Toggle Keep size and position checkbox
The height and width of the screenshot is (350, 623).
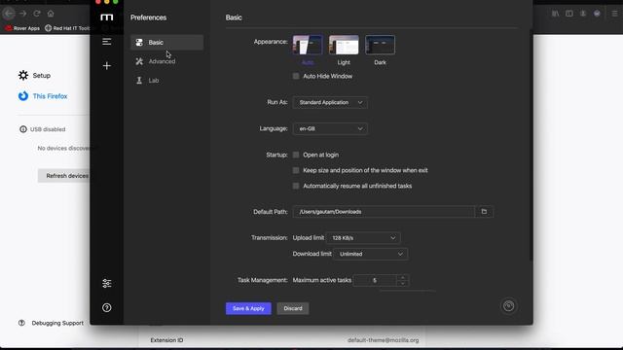[x=296, y=170]
